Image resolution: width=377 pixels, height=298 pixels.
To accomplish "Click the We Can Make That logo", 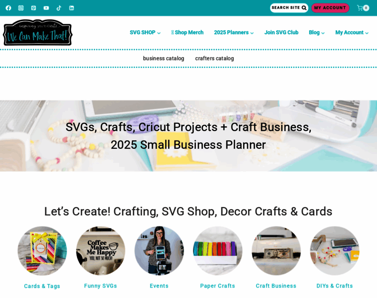I will pos(38,32).
